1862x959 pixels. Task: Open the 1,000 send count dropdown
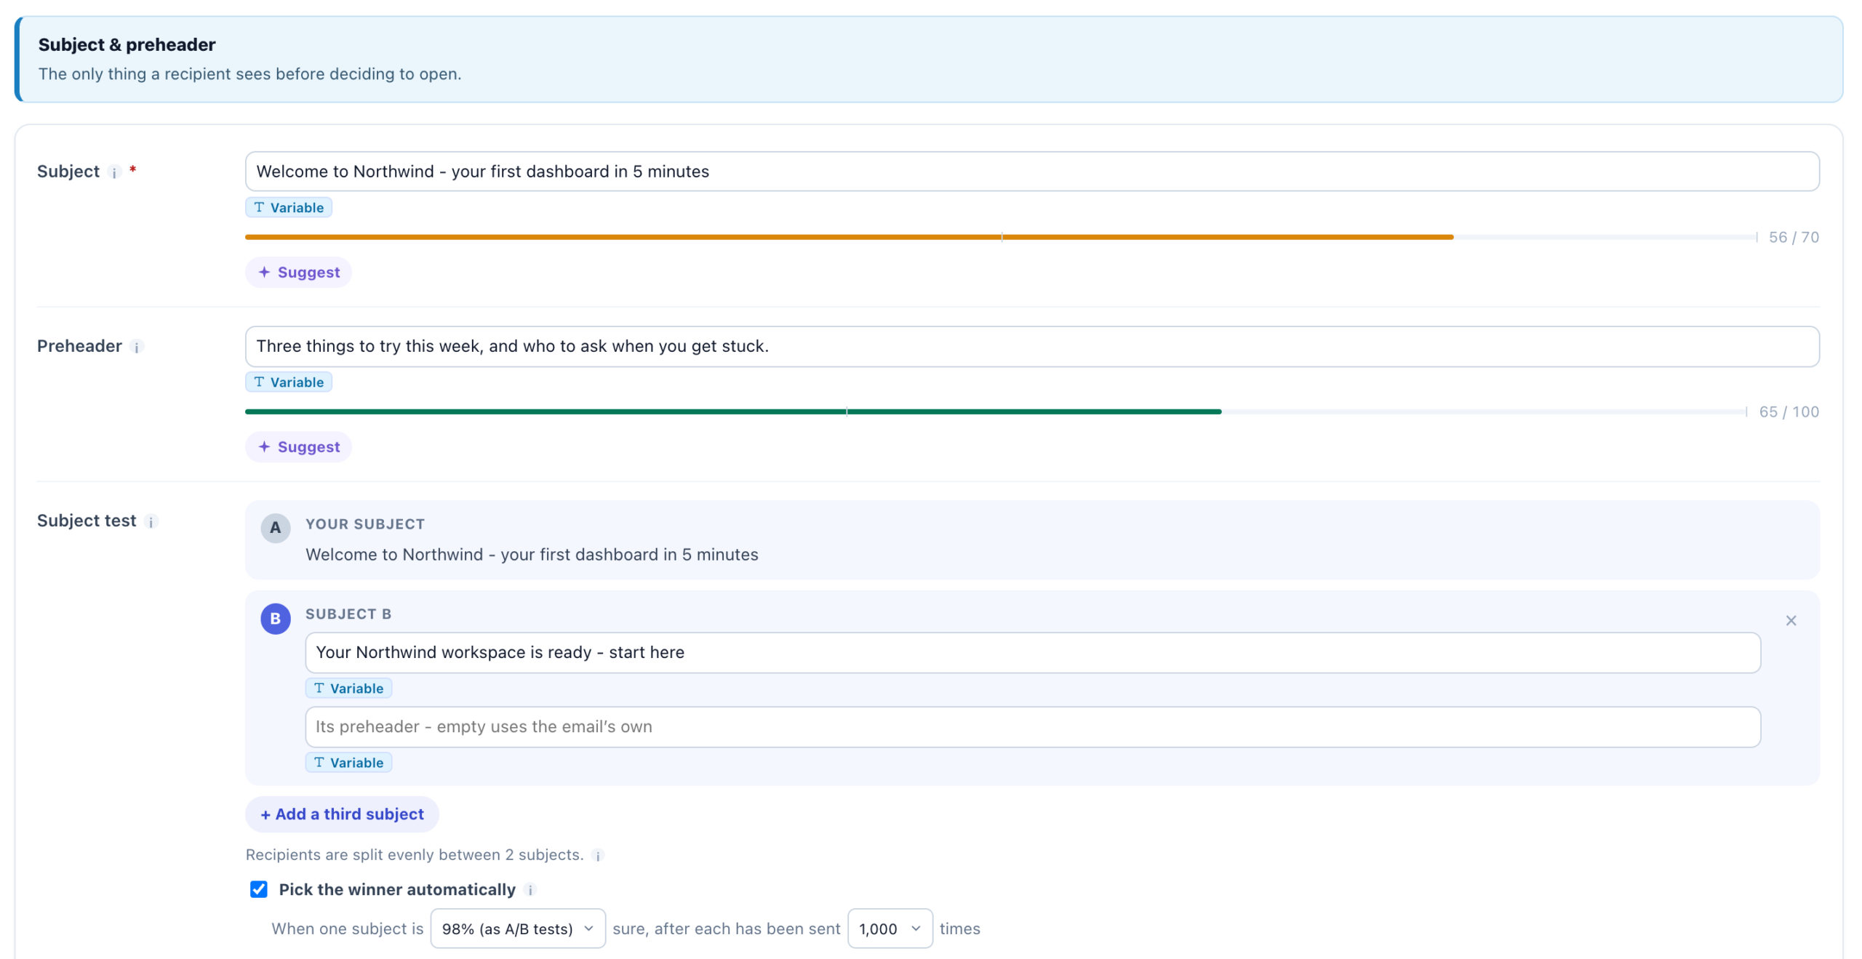point(890,928)
